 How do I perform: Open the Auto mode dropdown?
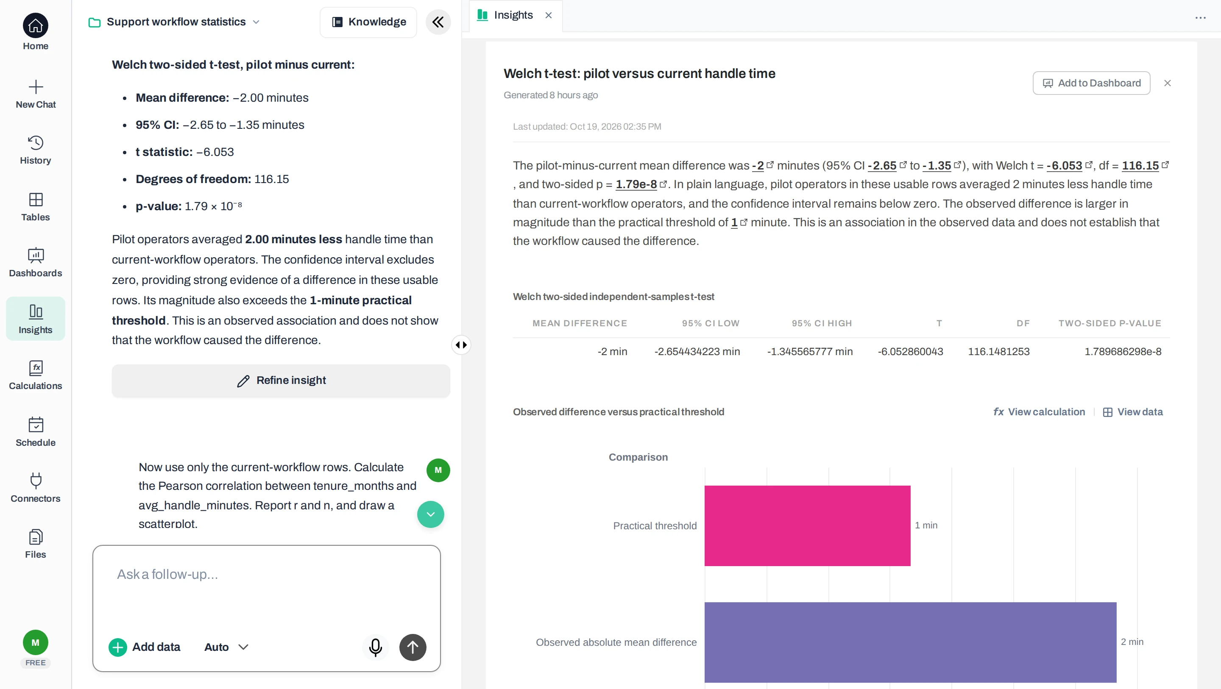pos(226,647)
